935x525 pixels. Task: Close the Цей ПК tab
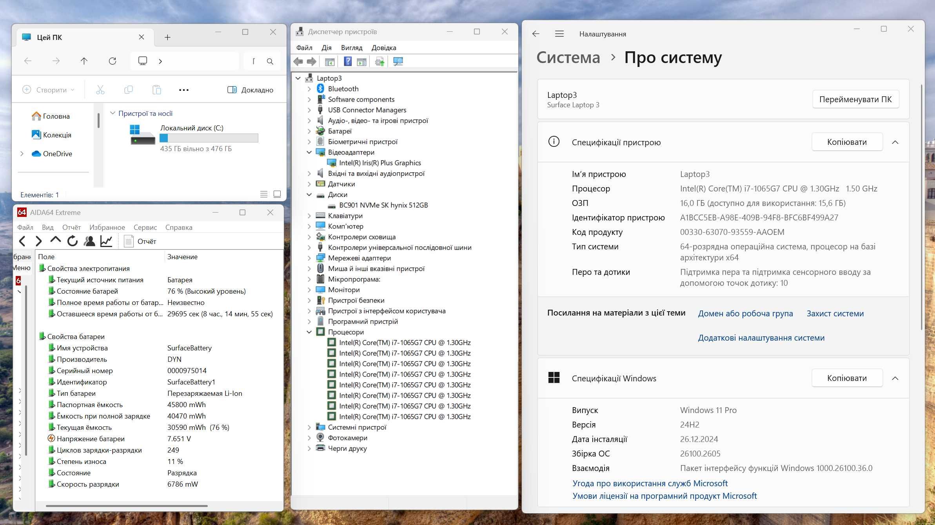142,37
